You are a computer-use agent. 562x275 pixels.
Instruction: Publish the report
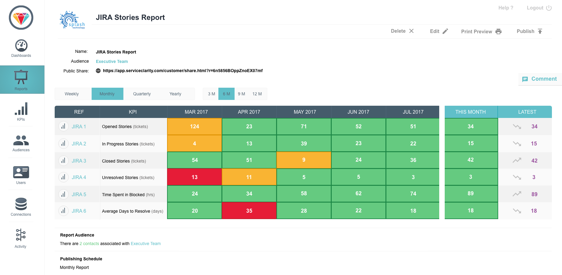point(530,31)
